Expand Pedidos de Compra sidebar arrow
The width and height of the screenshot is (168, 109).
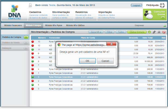26,37
